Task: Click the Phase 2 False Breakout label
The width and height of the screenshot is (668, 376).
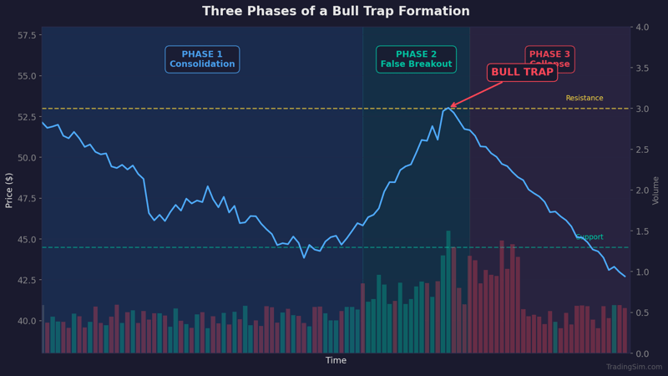Action: click(x=416, y=59)
